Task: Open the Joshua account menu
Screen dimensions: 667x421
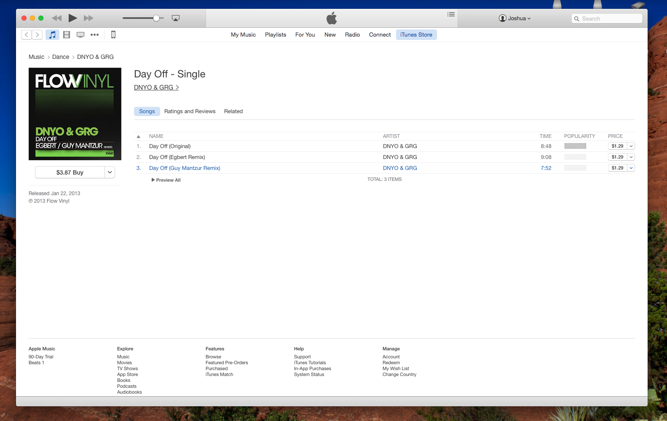Action: pyautogui.click(x=514, y=18)
